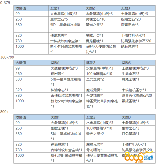This screenshot has height=164, width=156.
Task: Select the 灵魂宝石*10 cell
Action: click(95, 19)
